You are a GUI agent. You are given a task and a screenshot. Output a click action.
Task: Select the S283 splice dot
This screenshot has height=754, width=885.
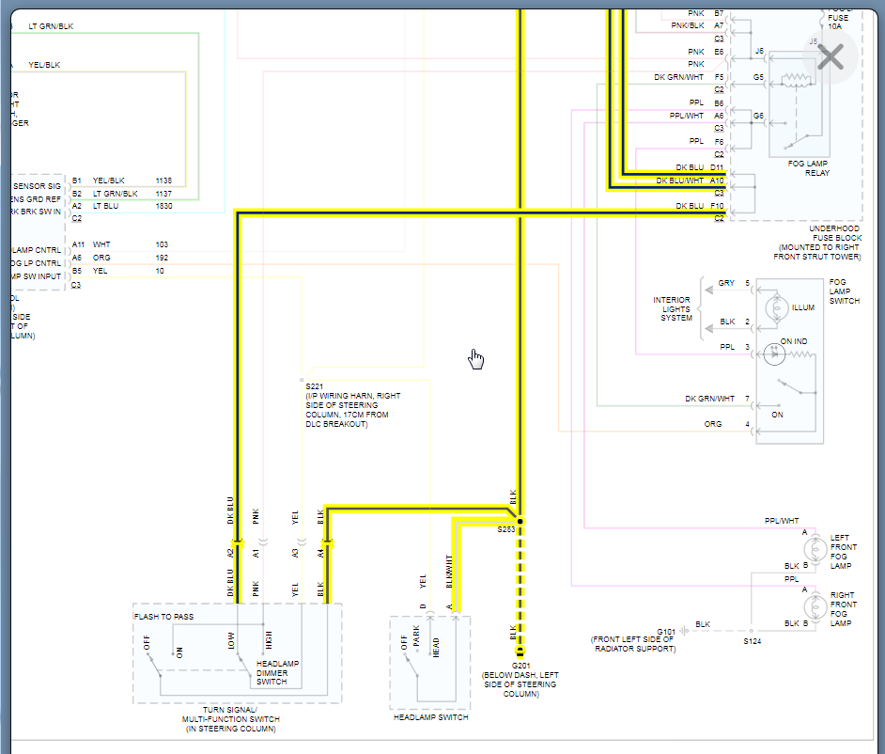pos(520,520)
